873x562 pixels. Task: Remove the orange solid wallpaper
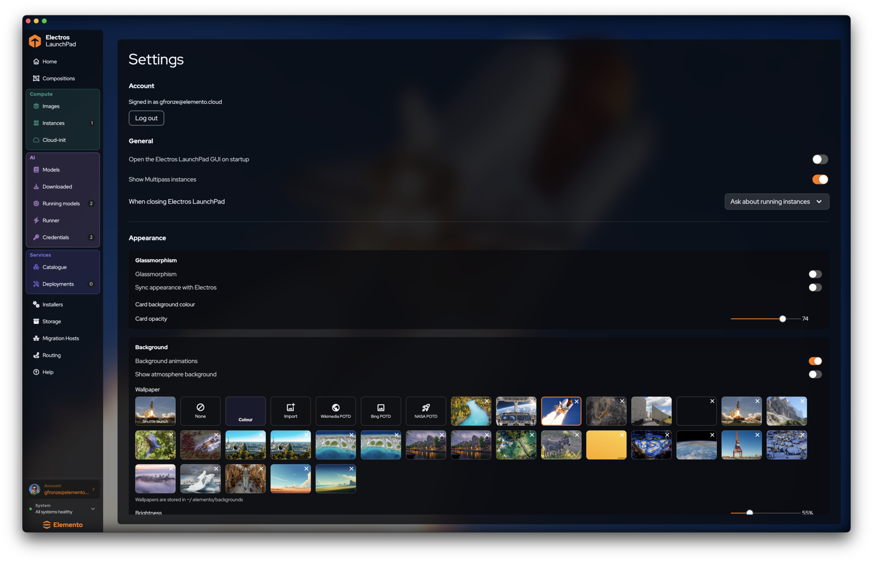[x=622, y=435]
